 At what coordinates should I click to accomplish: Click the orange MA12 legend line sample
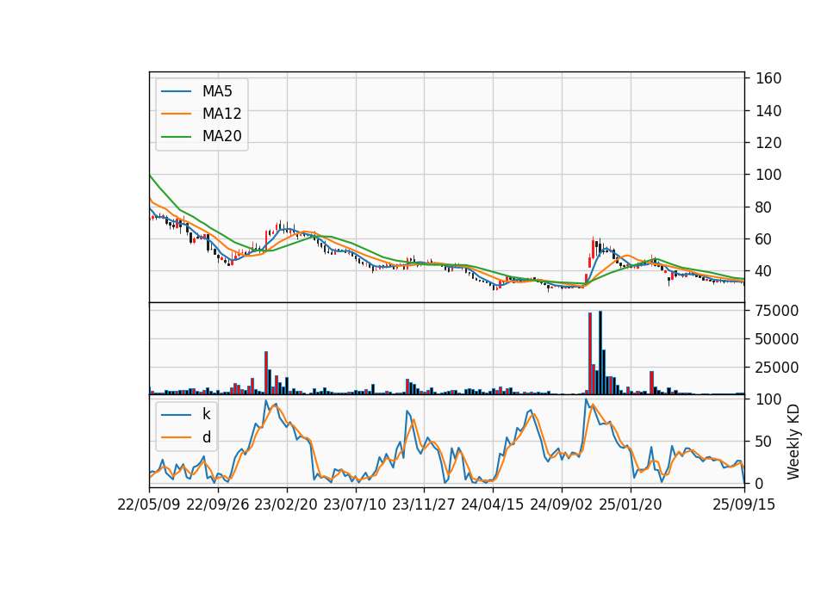tap(176, 114)
